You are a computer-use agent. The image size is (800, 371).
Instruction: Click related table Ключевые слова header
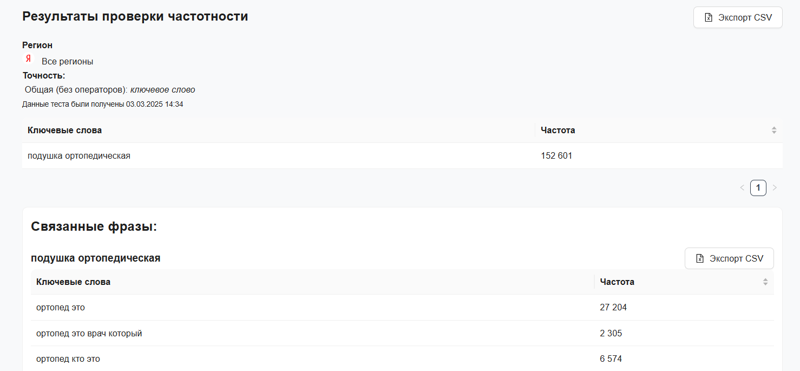(73, 282)
